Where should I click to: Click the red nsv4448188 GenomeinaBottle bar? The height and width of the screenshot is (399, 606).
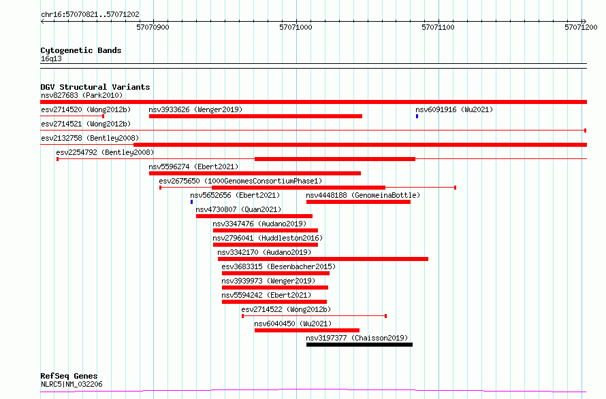(358, 202)
